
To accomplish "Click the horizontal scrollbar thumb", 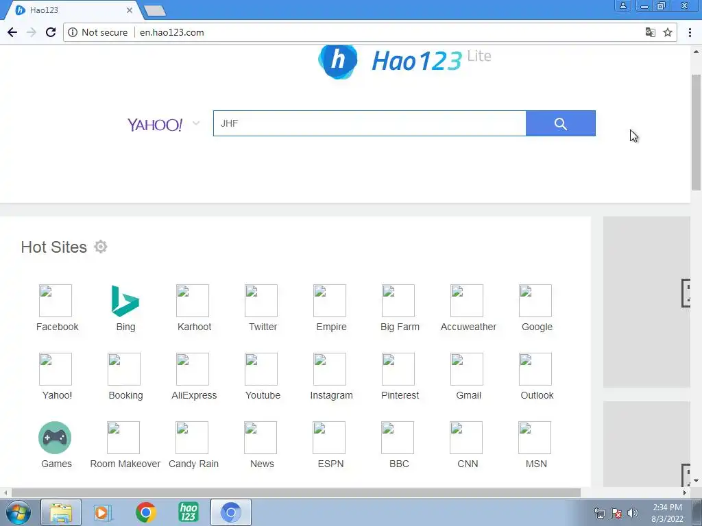I will pos(296,492).
